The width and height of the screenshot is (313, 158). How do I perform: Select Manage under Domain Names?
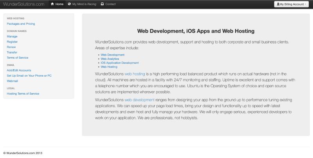click(x=12, y=36)
